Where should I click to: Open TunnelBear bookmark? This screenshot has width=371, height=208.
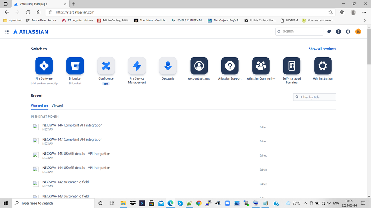(42, 20)
